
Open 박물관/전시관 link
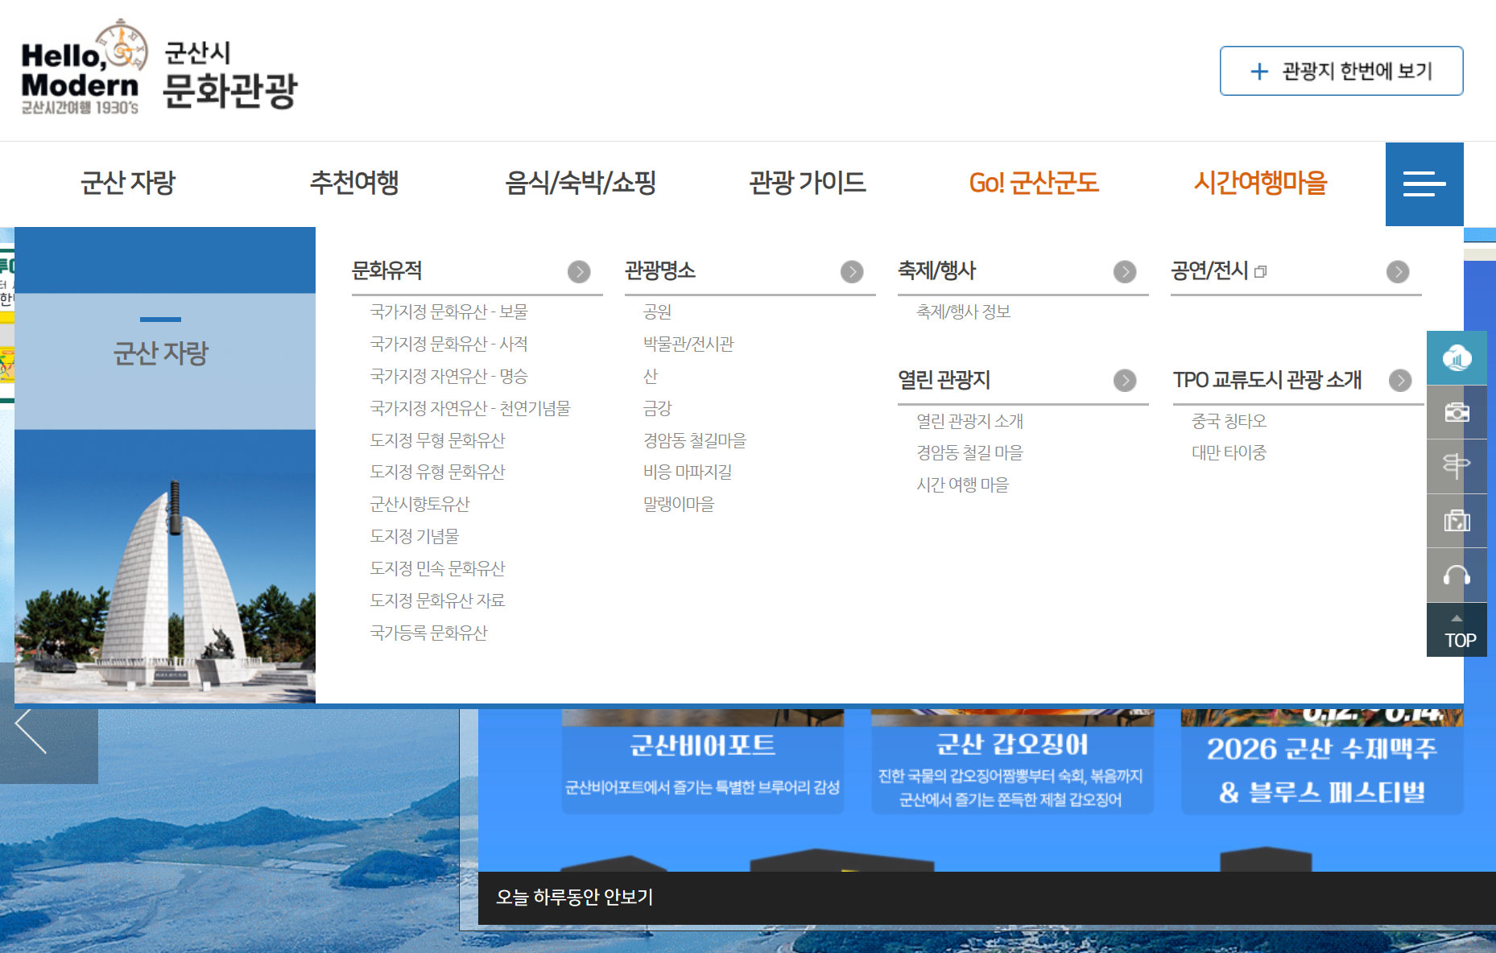(x=688, y=344)
